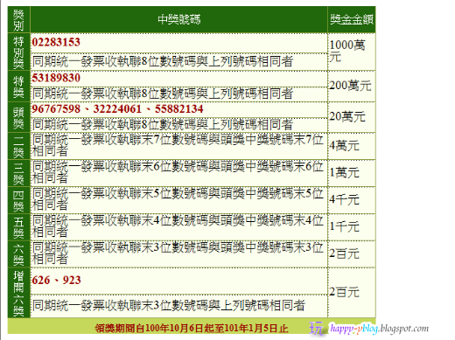Click the 四獎 row label
Viewport: 455px width, 340px height.
(18, 200)
